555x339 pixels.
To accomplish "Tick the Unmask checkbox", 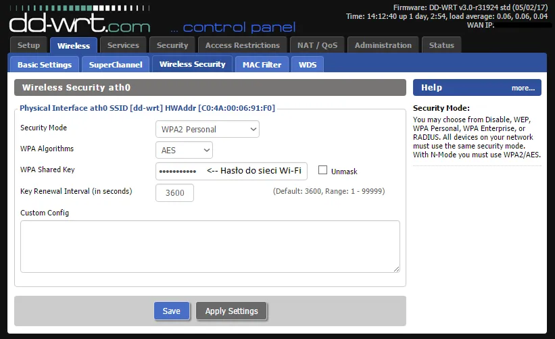I will tap(322, 170).
